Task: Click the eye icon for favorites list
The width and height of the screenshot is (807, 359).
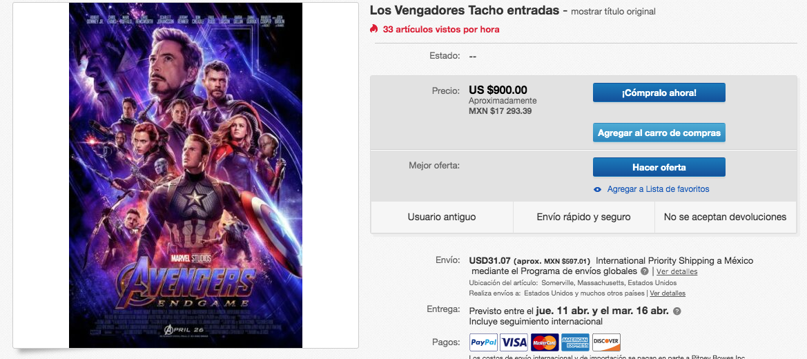Action: click(x=598, y=190)
